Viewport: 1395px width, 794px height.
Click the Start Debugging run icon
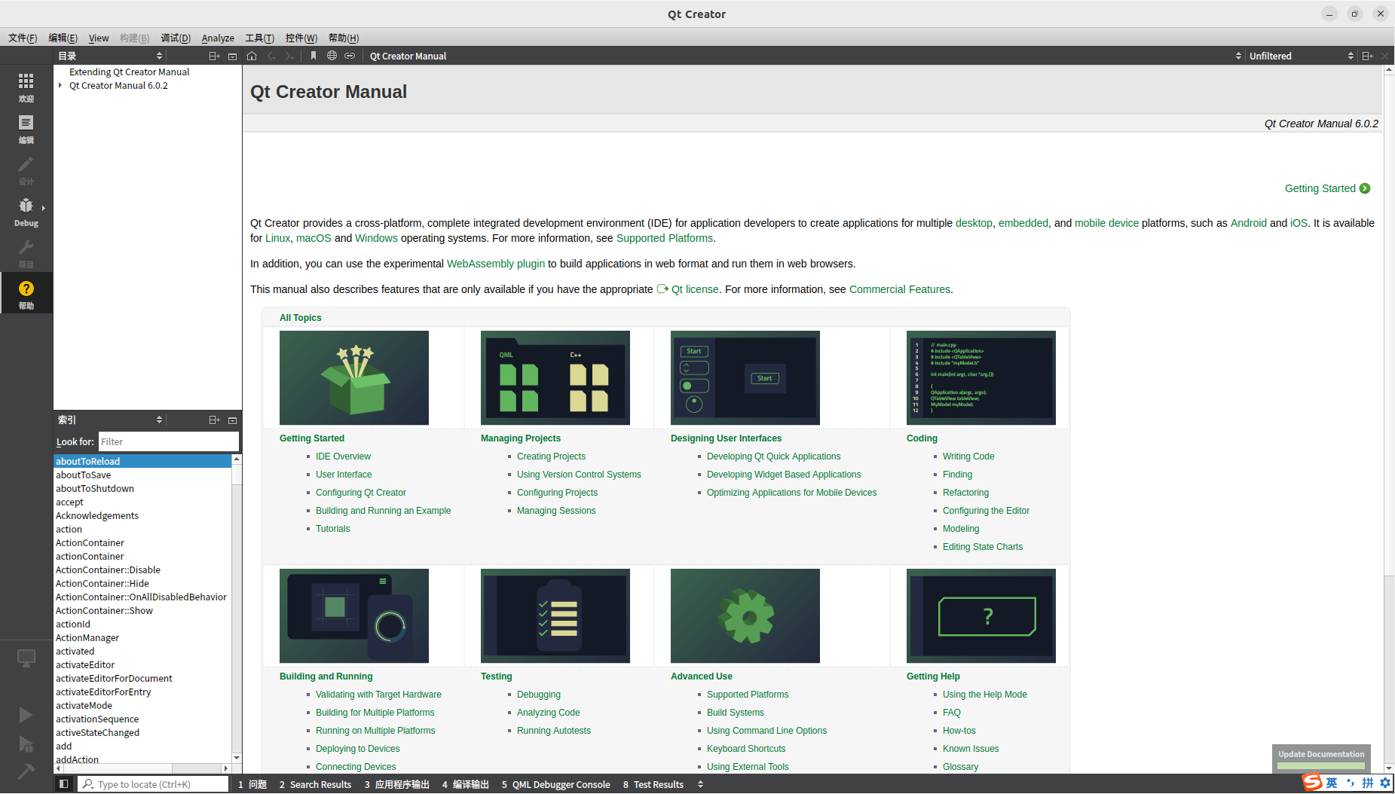[26, 744]
